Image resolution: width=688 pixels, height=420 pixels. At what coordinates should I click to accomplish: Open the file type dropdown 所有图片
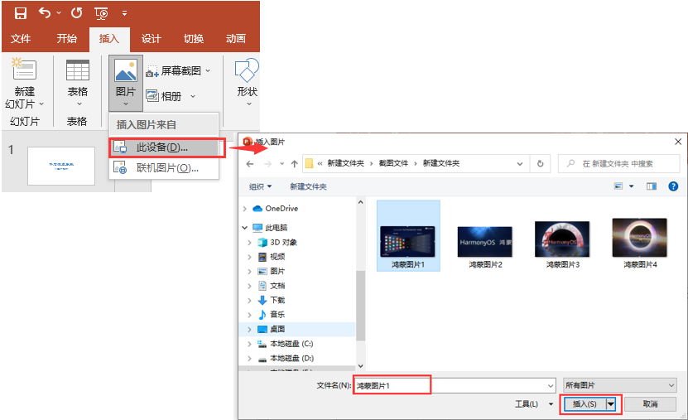619,385
